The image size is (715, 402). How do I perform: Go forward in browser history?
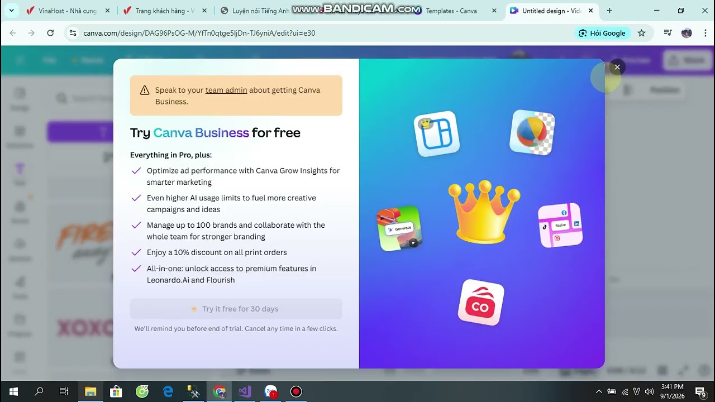tap(31, 33)
